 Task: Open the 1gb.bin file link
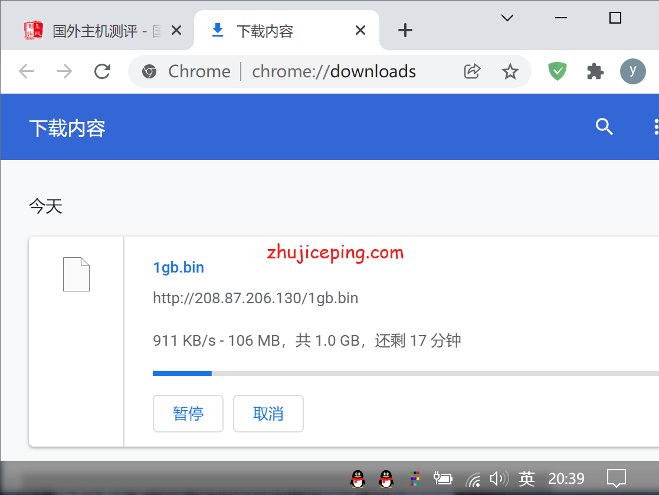coord(179,267)
